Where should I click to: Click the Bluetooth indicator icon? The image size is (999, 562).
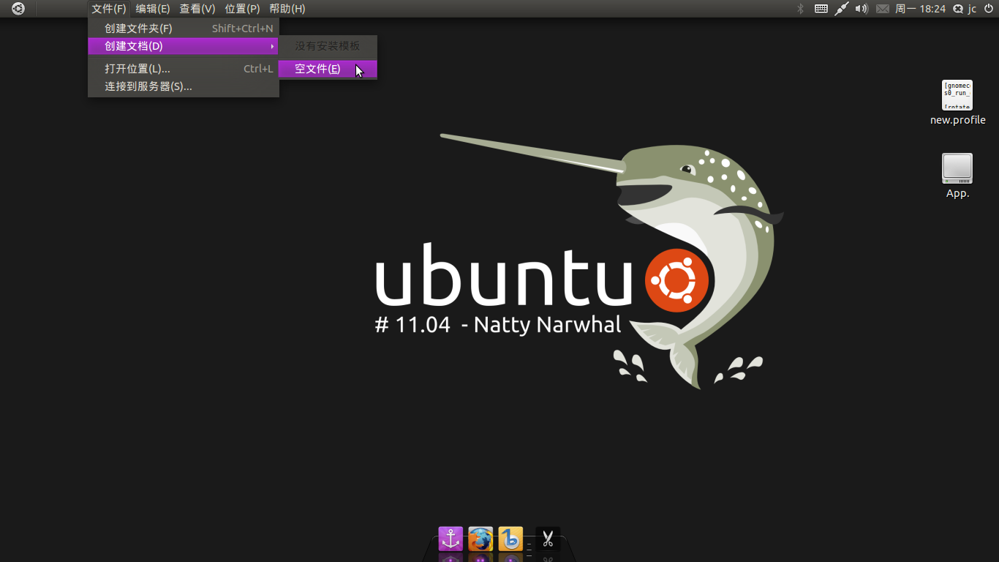click(800, 9)
